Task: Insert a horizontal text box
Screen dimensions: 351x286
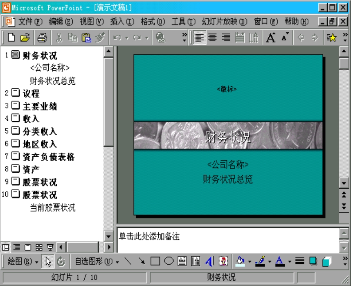Action: (182, 261)
